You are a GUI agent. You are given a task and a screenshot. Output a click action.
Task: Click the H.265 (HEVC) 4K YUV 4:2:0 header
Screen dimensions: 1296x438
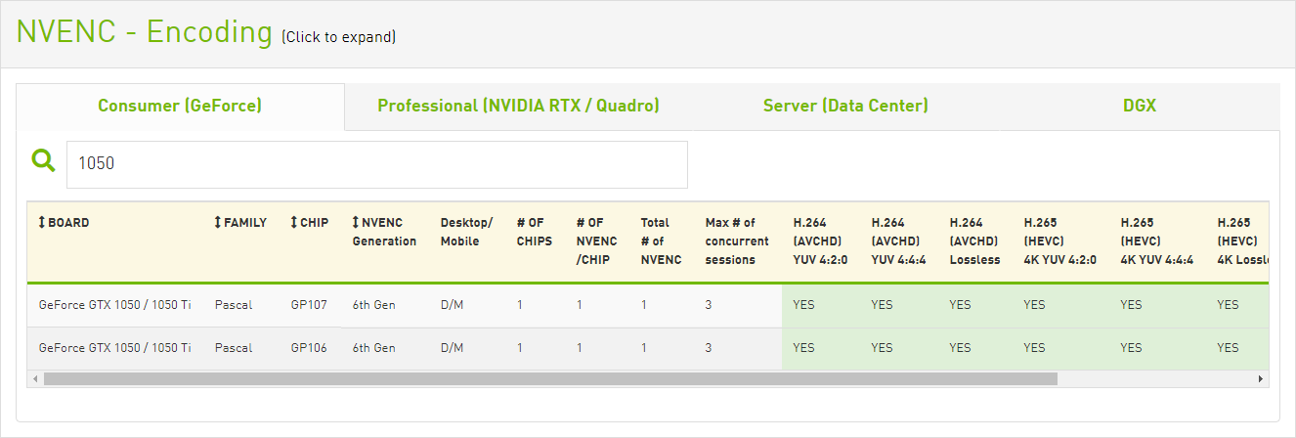pyautogui.click(x=1060, y=241)
